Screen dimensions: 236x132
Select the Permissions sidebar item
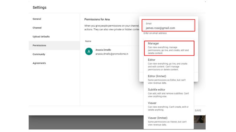[x=40, y=45]
